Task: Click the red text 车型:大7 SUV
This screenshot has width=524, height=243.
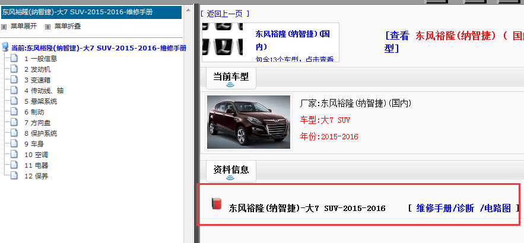Action: click(325, 120)
